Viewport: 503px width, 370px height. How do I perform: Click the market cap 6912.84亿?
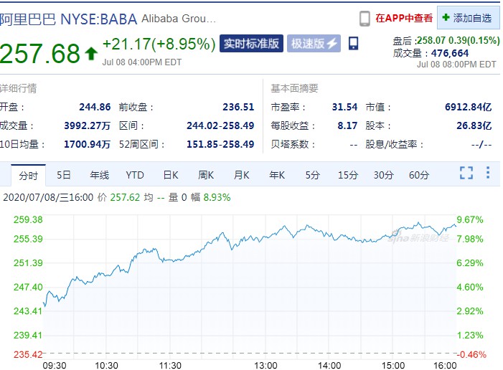[x=468, y=107]
